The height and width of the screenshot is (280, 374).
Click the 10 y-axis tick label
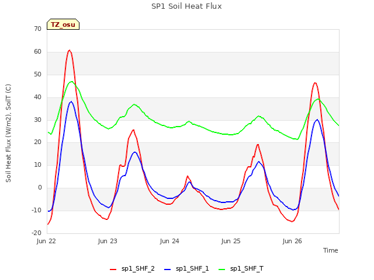click(37, 164)
